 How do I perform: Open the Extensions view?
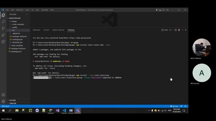coord(3,41)
